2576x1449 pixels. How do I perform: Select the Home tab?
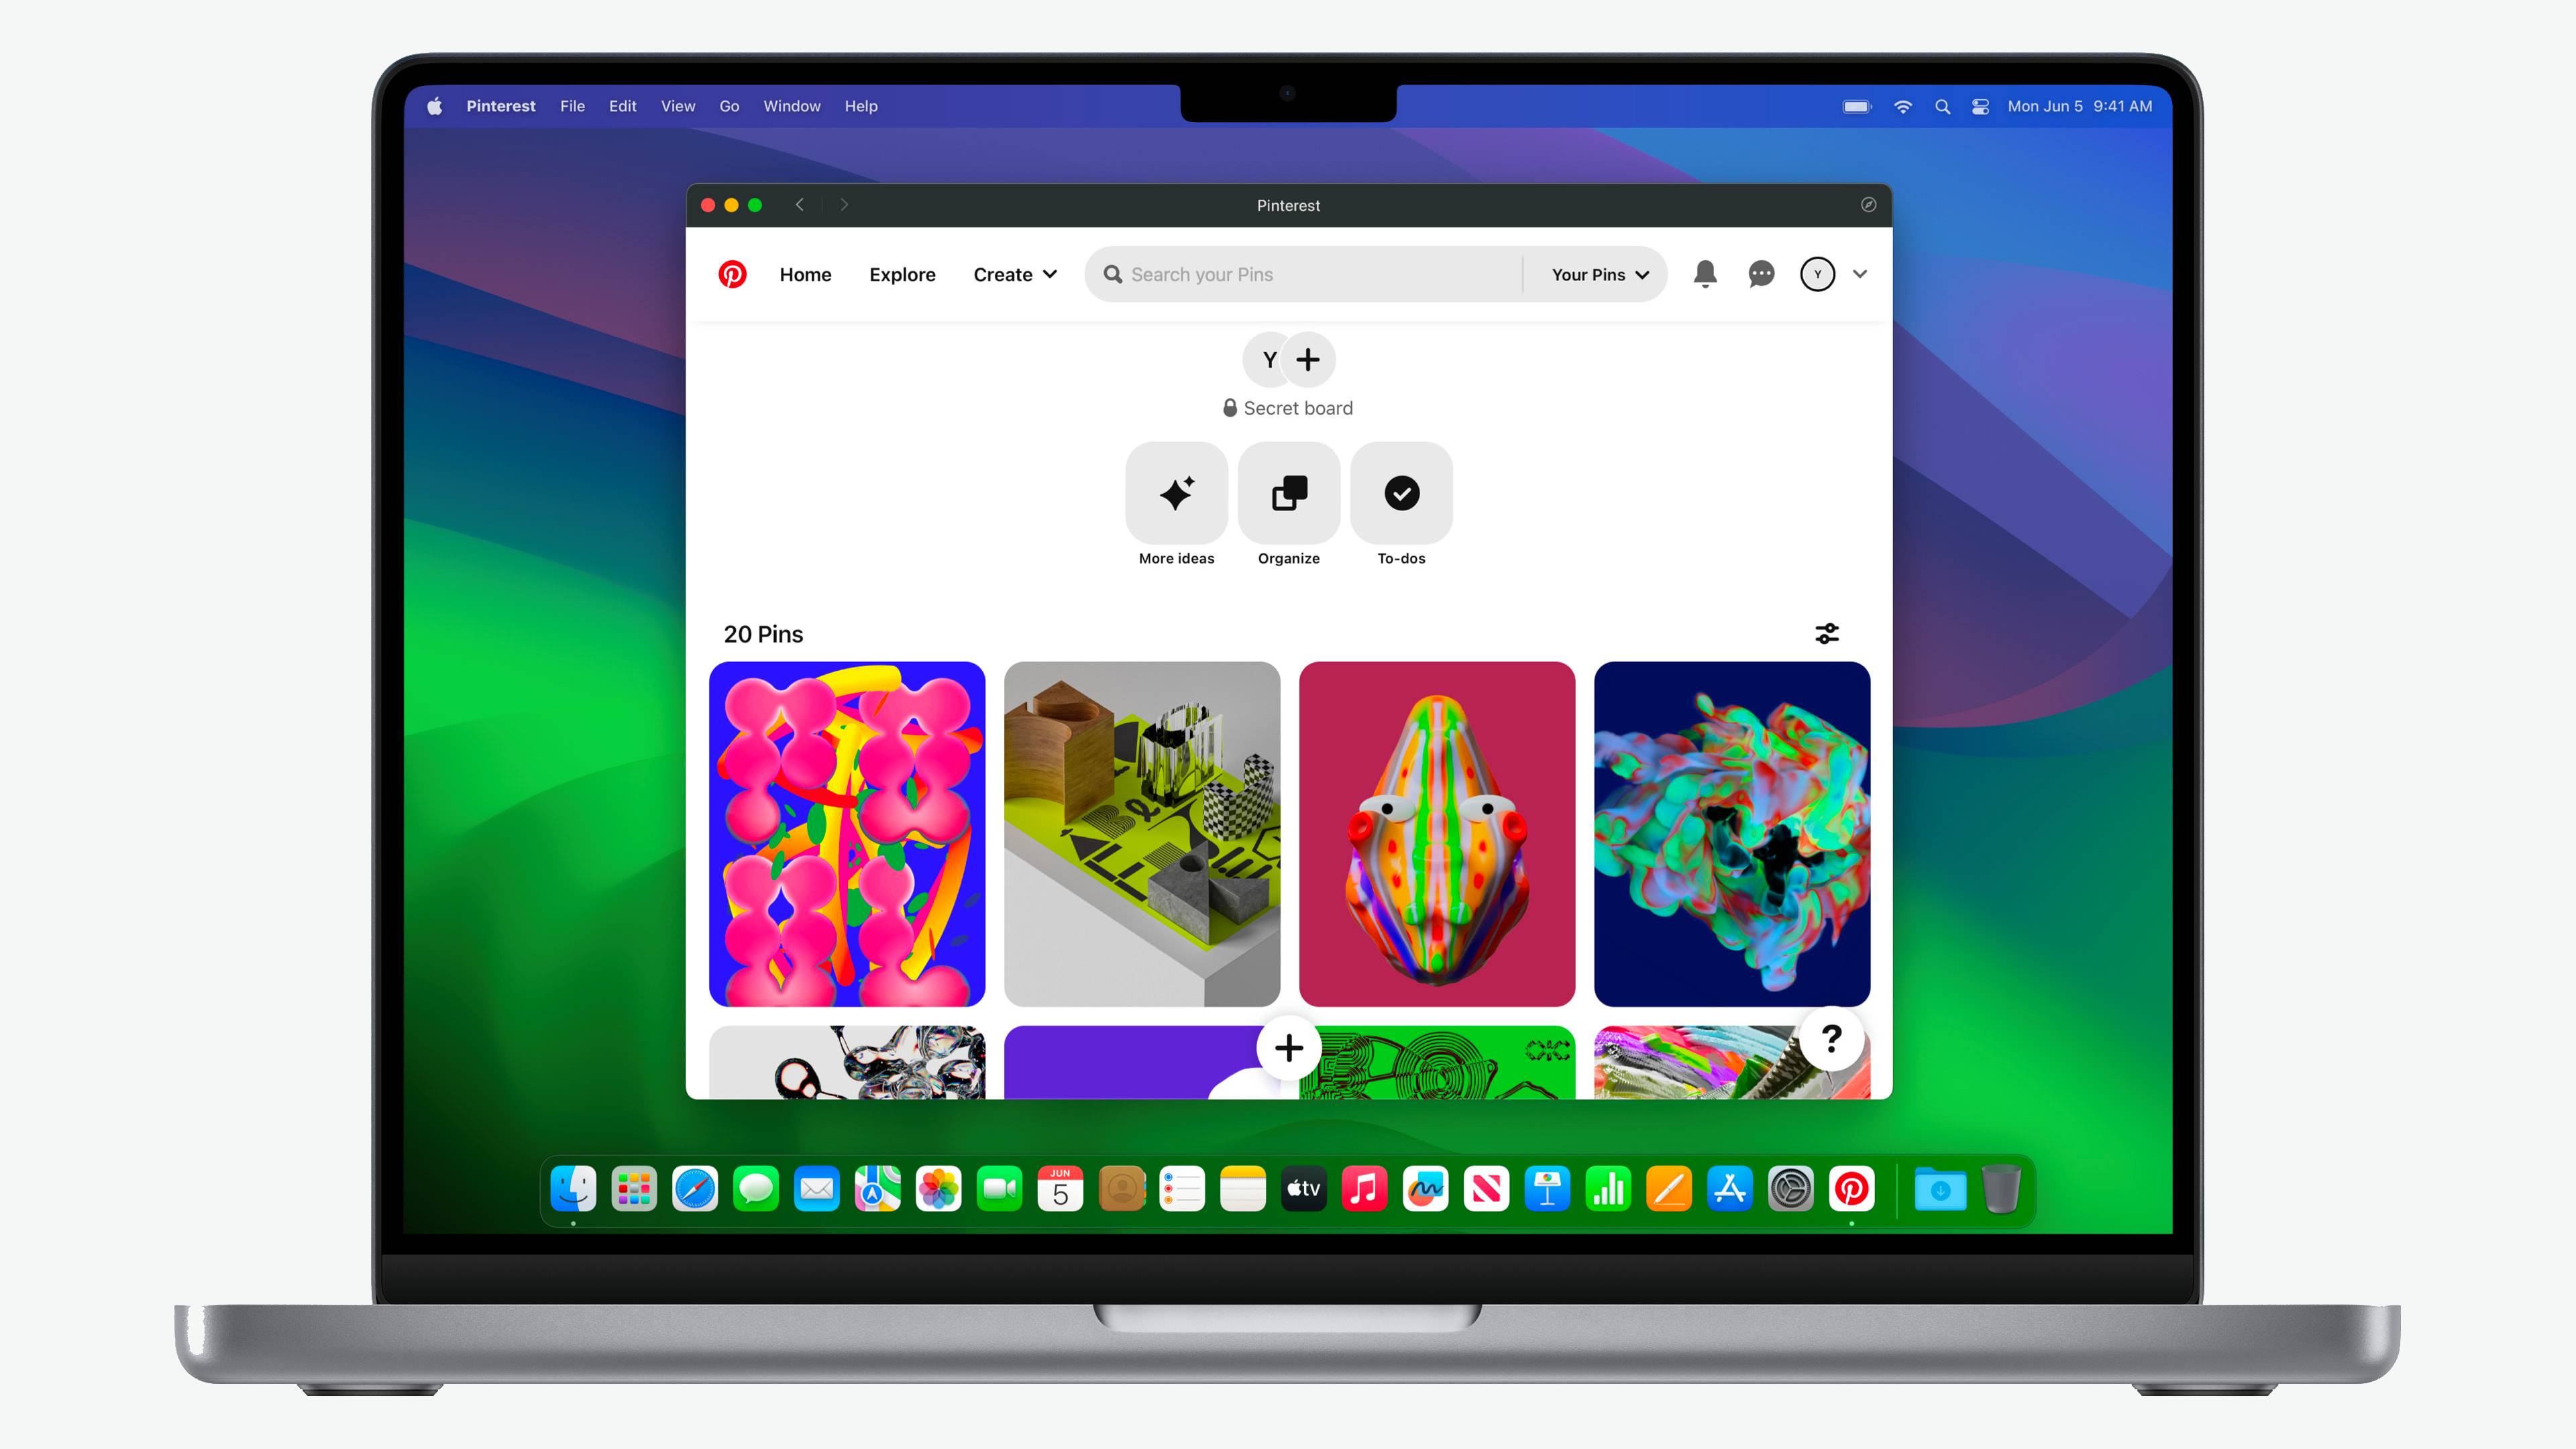coord(805,274)
